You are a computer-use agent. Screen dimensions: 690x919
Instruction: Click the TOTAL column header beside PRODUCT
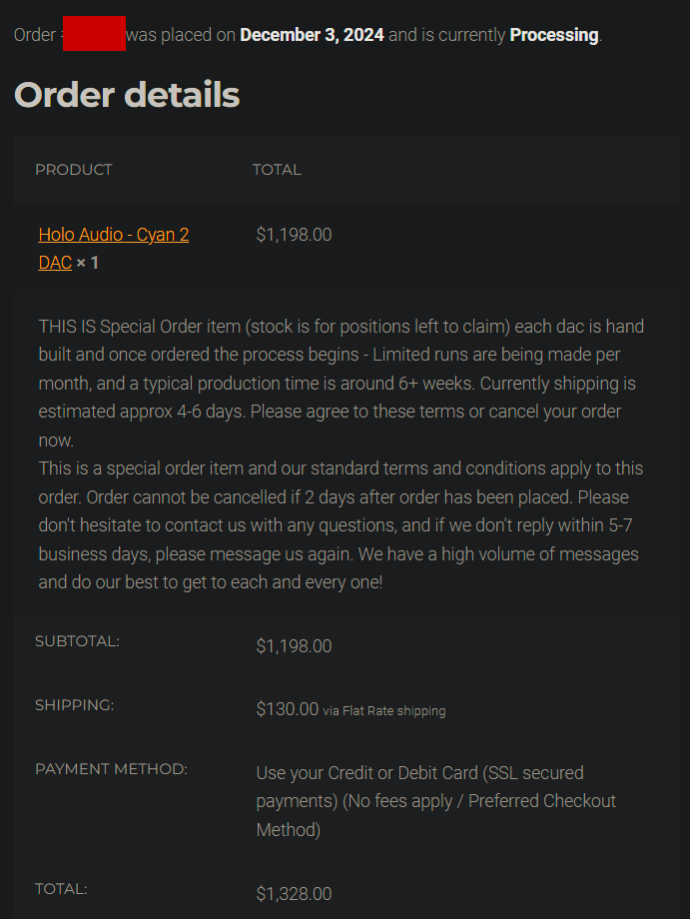277,170
